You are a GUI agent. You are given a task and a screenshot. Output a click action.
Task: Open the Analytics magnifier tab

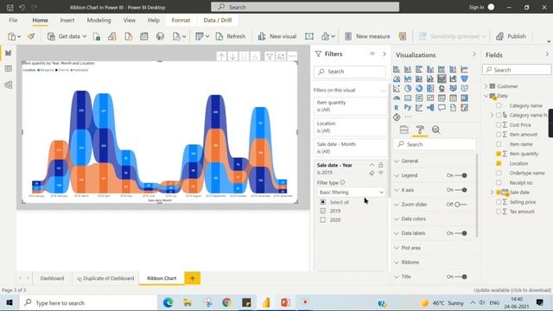pyautogui.click(x=435, y=130)
